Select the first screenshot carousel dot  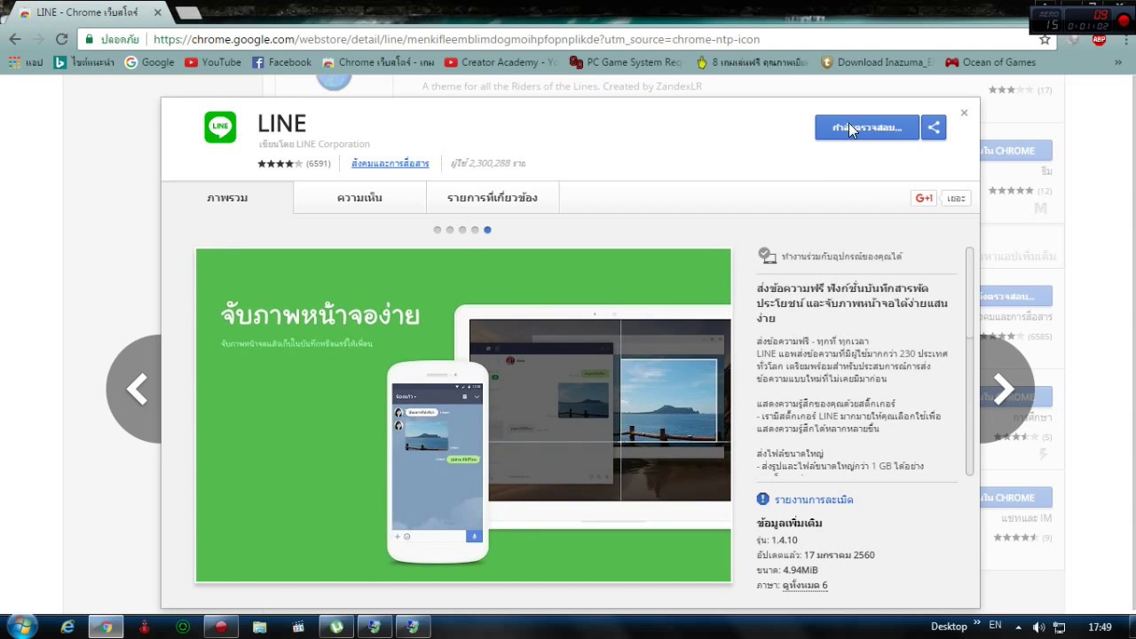click(438, 230)
